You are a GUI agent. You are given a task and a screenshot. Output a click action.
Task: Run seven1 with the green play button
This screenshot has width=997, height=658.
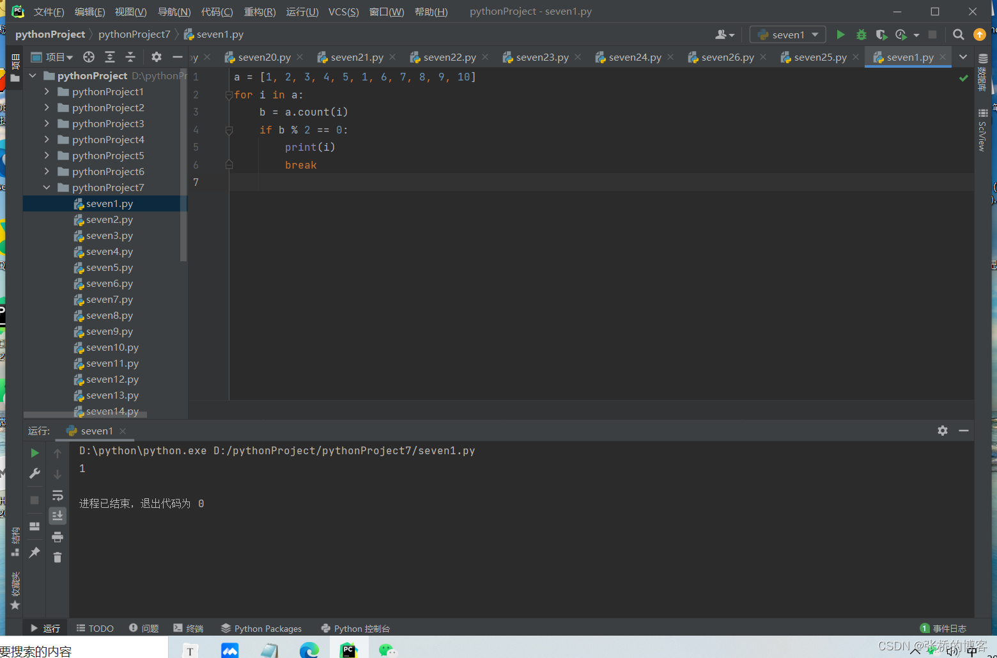pyautogui.click(x=840, y=34)
